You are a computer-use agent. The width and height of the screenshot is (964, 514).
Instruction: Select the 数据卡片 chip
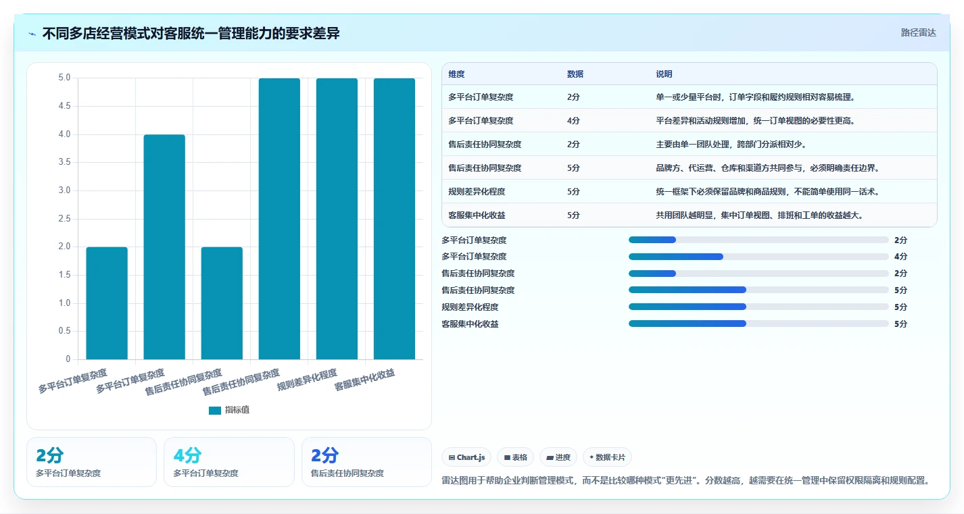[x=607, y=457]
